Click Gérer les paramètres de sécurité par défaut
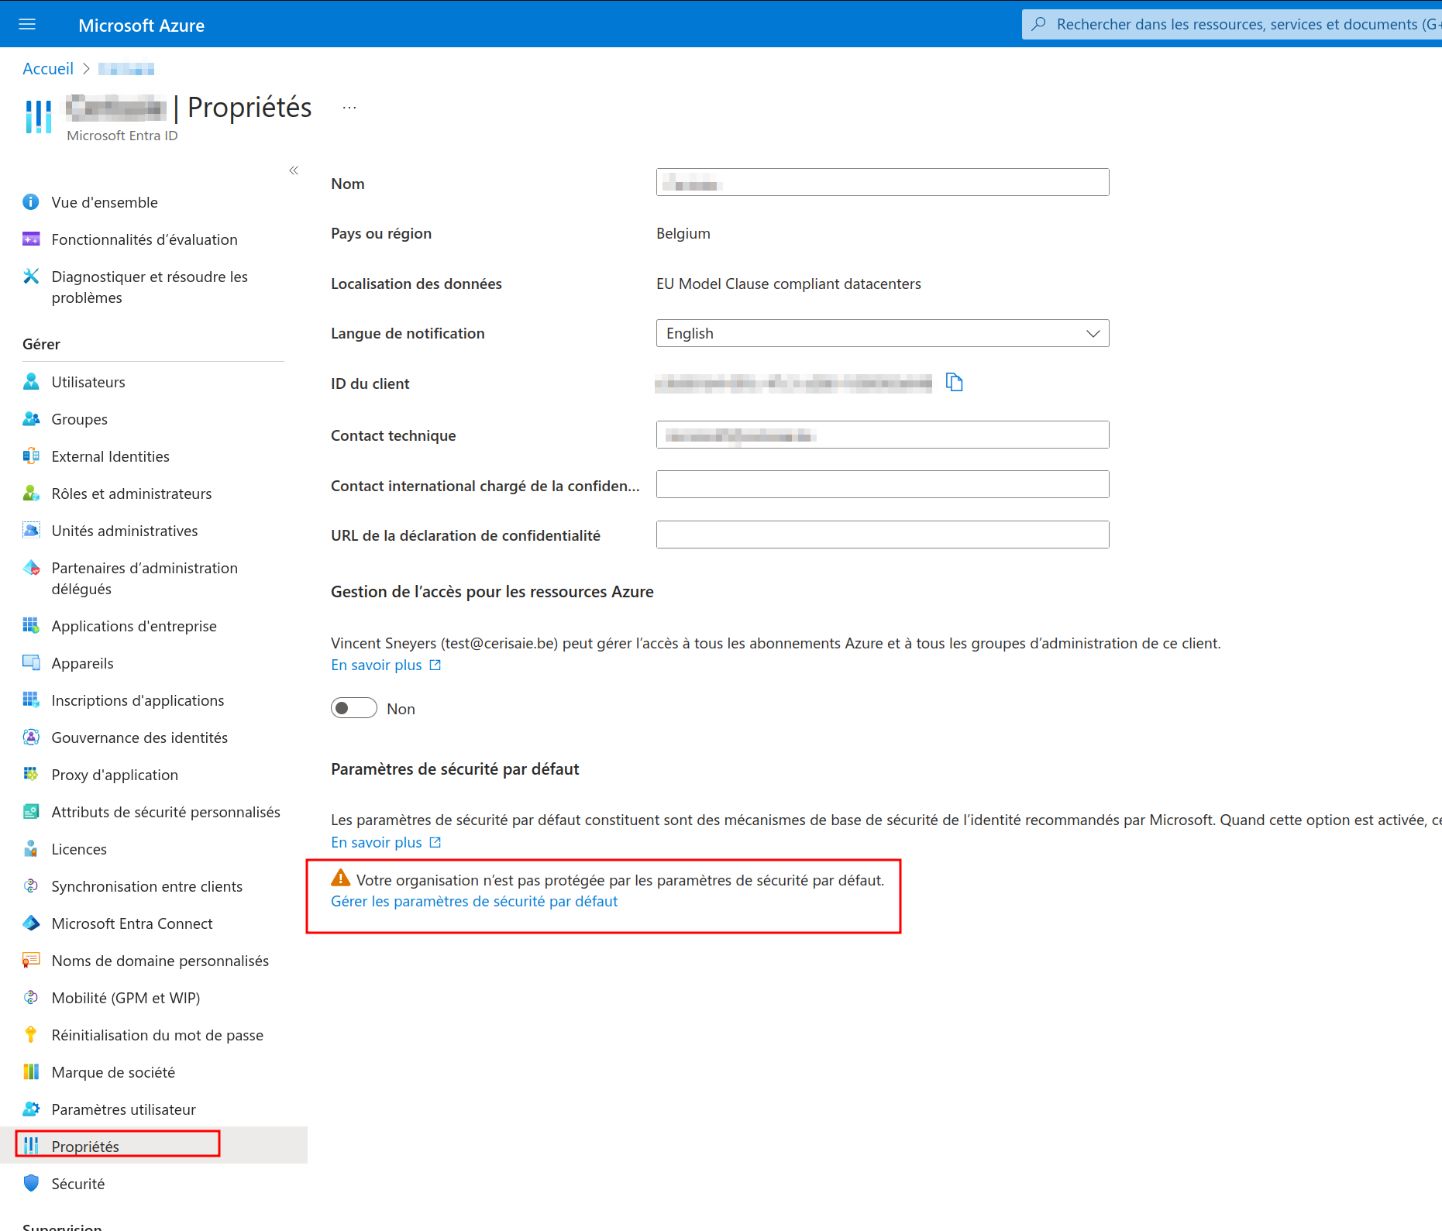 tap(474, 901)
